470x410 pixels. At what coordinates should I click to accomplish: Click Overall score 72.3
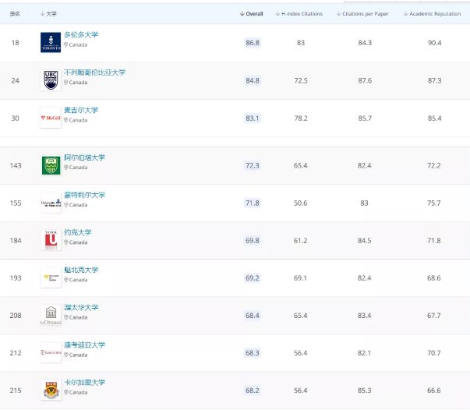pyautogui.click(x=253, y=166)
